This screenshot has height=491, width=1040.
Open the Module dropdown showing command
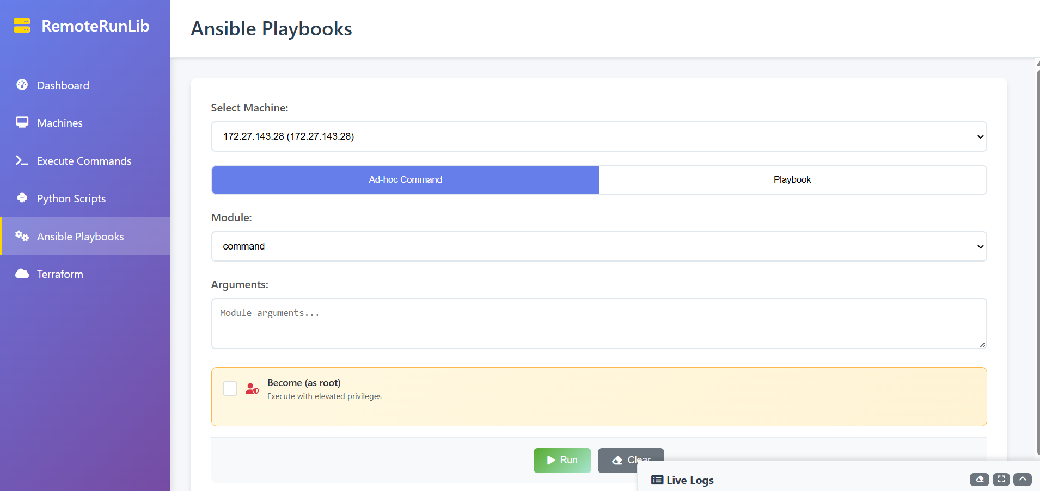599,246
